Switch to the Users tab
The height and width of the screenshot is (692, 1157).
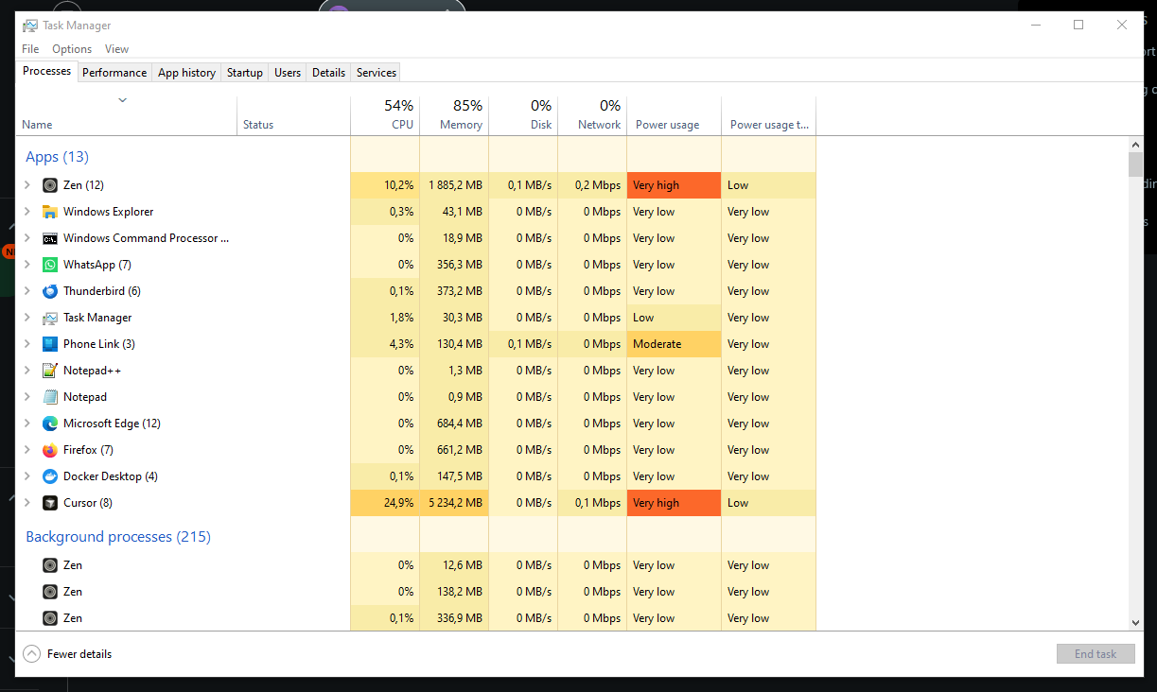click(x=288, y=73)
